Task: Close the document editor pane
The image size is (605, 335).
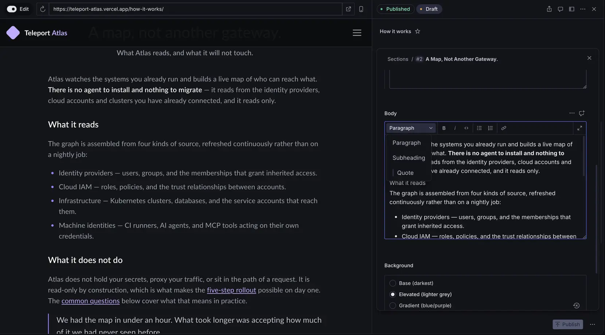Action: [594, 9]
